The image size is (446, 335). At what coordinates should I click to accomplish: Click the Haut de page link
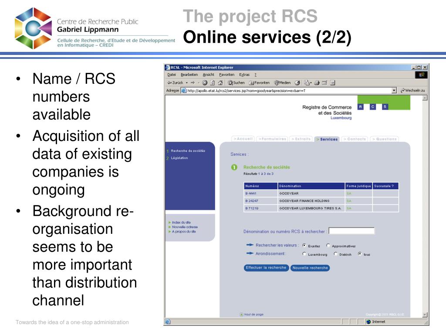point(251,314)
